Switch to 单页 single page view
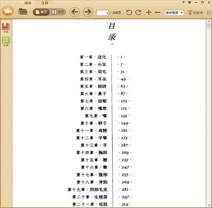This screenshot has width=212, height=208. [x=41, y=12]
